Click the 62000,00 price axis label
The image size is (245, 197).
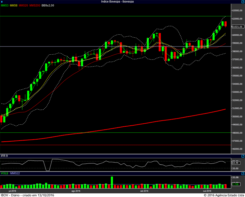pyautogui.click(x=238, y=19)
